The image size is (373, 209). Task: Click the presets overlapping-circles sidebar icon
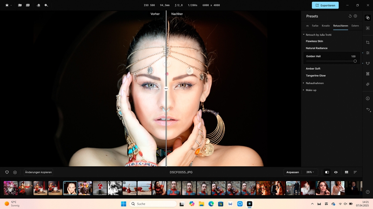[367, 18]
